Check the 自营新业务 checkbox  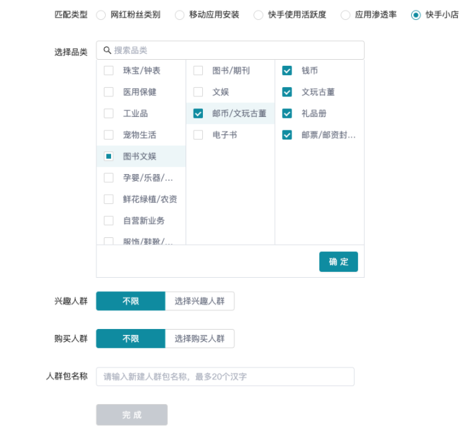click(108, 220)
